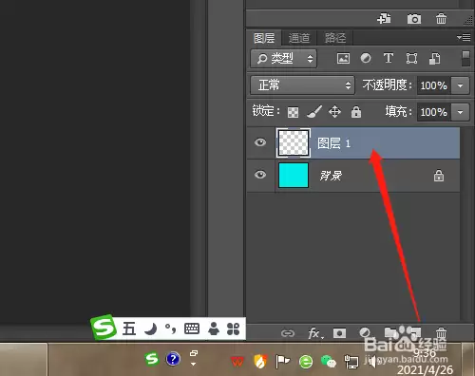Click the camera snapshot icon
Image resolution: width=475 pixels, height=376 pixels.
[414, 19]
